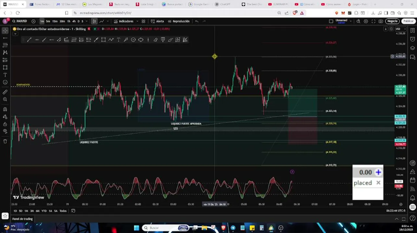Select text T tool in floating favorites toolbar
This screenshot has height=233, width=417.
pos(119,40)
